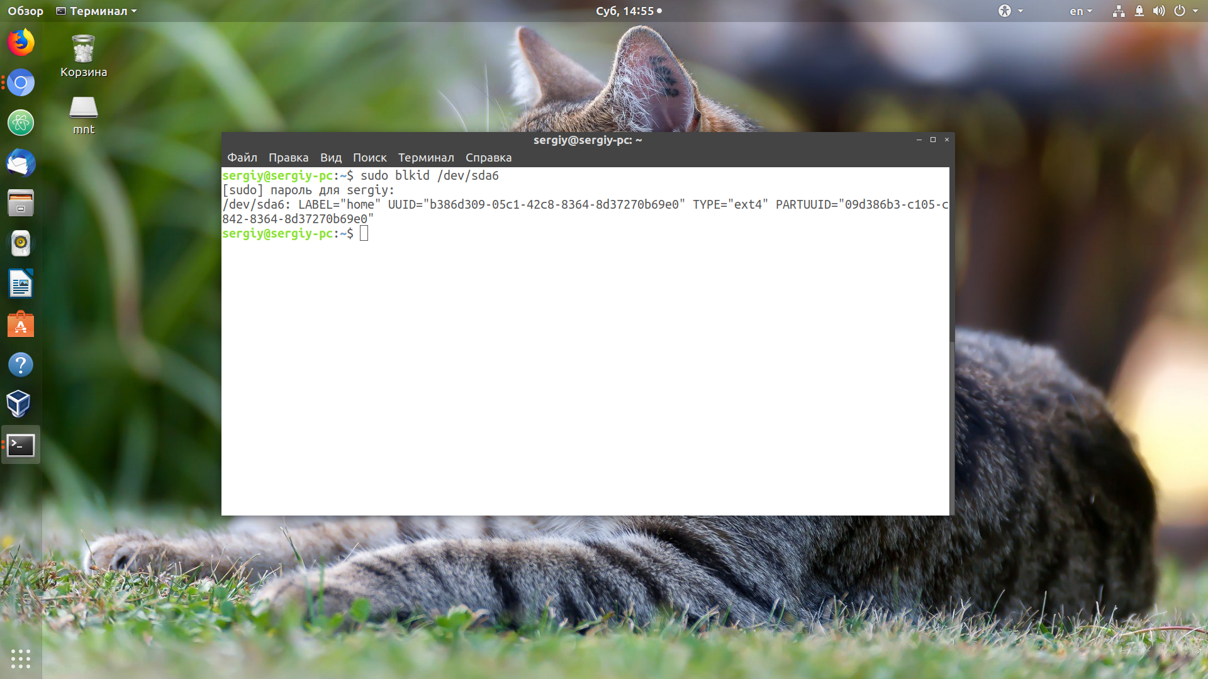Open the accessibility menu icon

pyautogui.click(x=1005, y=11)
